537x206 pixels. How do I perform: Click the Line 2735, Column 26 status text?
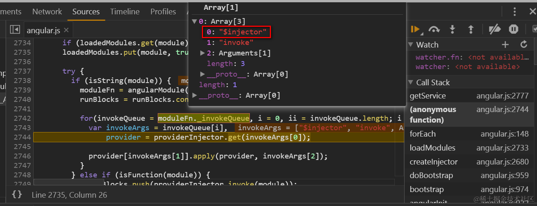point(69,195)
